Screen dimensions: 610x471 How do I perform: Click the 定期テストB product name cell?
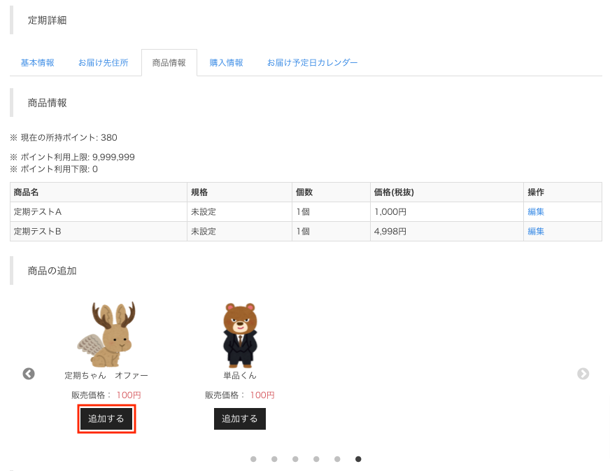[x=99, y=231]
